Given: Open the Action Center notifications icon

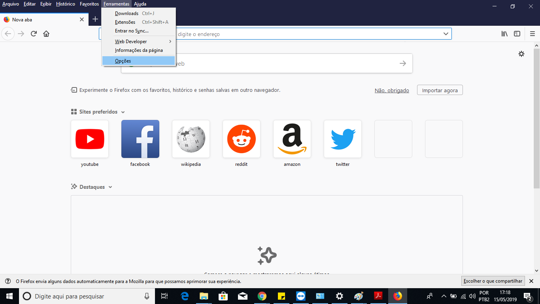Looking at the screenshot, I should [x=527, y=296].
